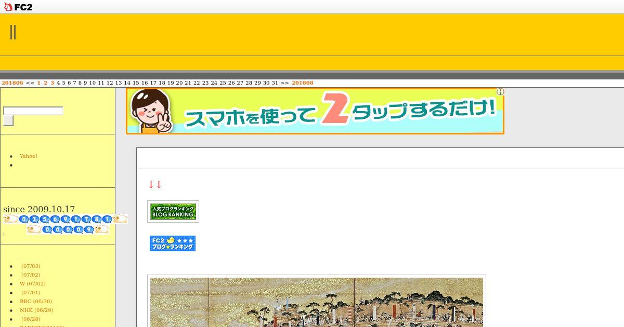
Task: Go to next month 201808
Action: pyautogui.click(x=303, y=83)
